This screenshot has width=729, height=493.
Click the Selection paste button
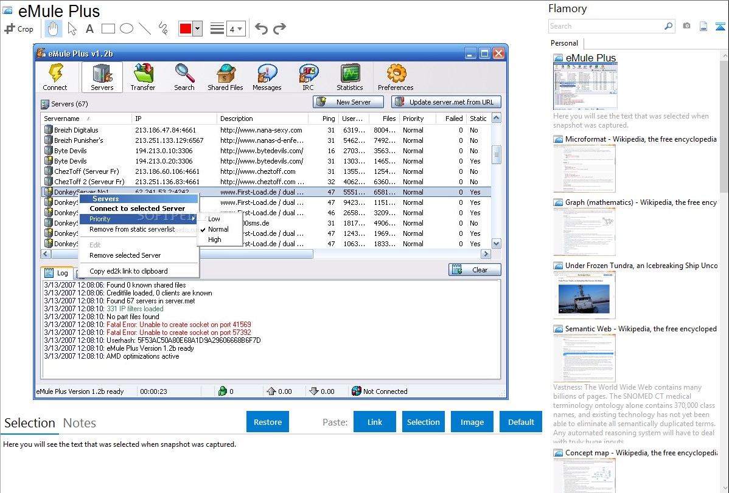(424, 422)
